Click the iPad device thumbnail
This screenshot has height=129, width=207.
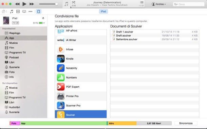tap(6, 20)
